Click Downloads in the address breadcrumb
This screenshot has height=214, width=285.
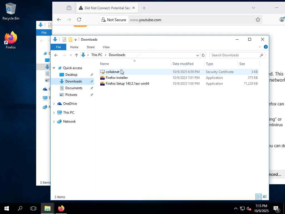coord(117,55)
